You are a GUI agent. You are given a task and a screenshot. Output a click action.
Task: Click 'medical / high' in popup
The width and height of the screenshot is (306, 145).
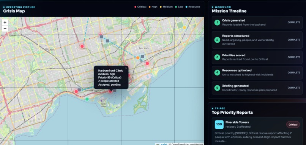[x=107, y=74]
